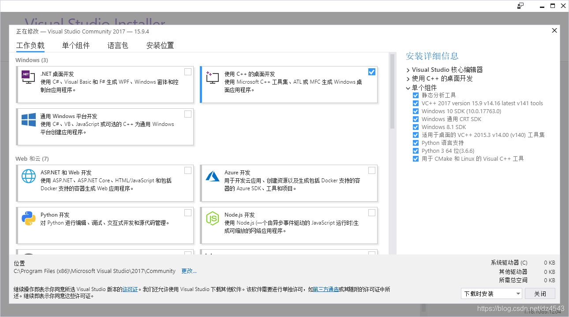Enable the .NET 桌面开发 workload checkbox
The image size is (569, 317).
(188, 72)
